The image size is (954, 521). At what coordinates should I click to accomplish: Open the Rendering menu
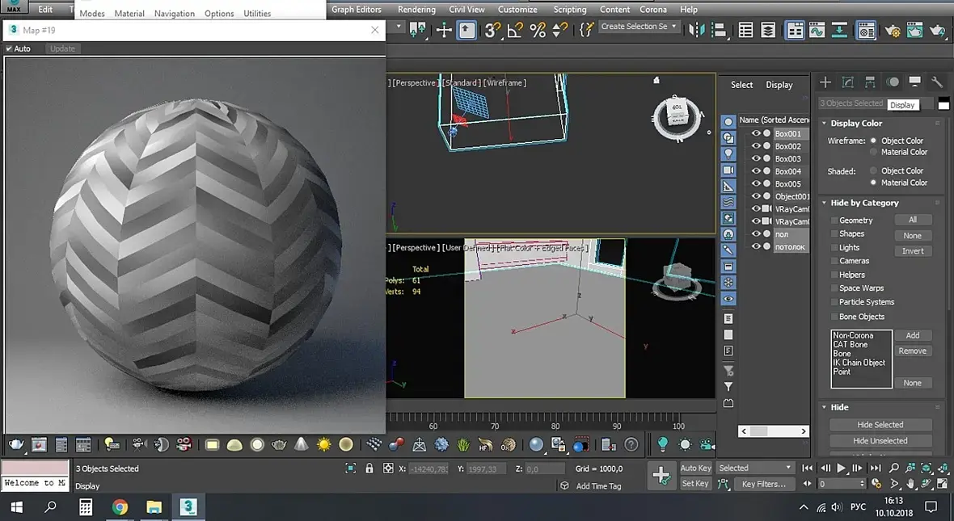[416, 10]
